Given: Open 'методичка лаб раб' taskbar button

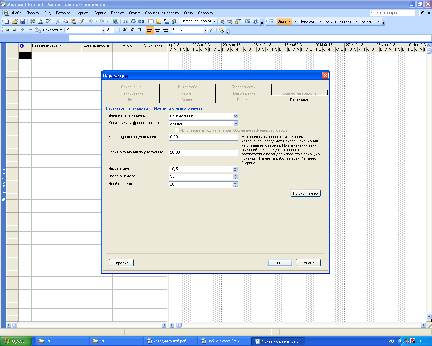Looking at the screenshot, I should tap(170, 341).
